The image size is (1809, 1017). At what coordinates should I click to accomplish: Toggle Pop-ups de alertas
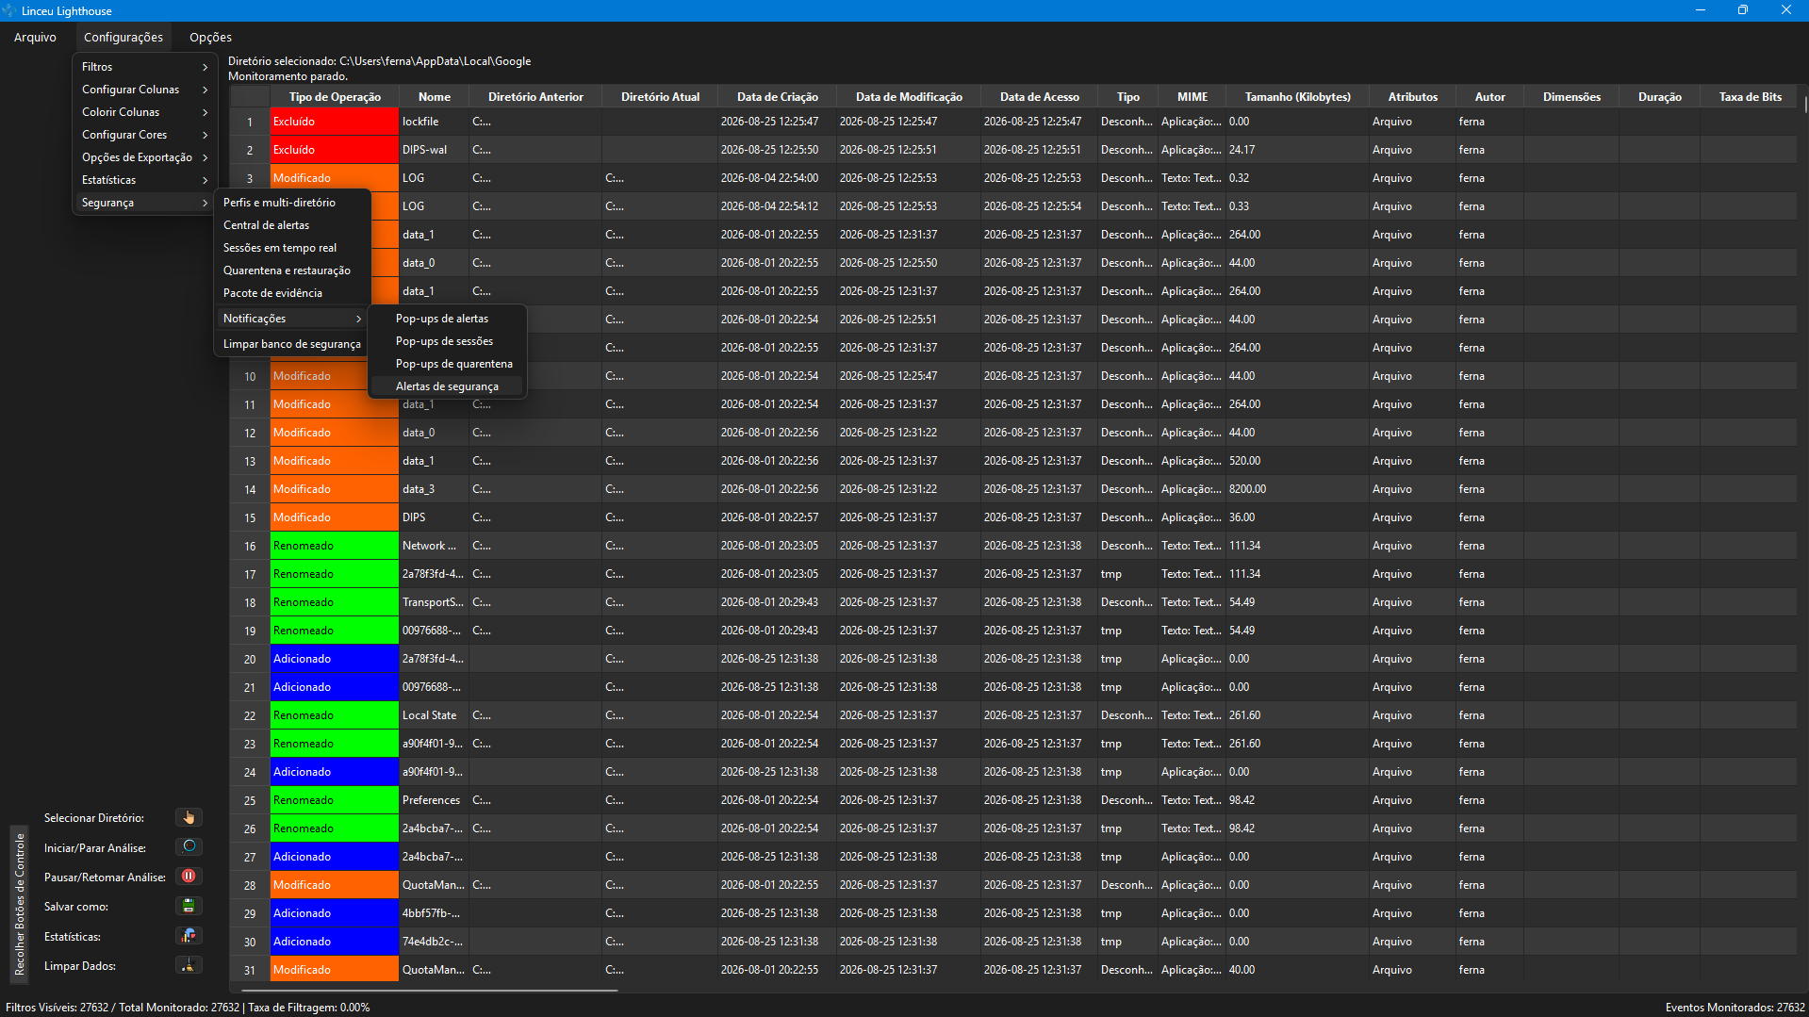[x=448, y=319]
